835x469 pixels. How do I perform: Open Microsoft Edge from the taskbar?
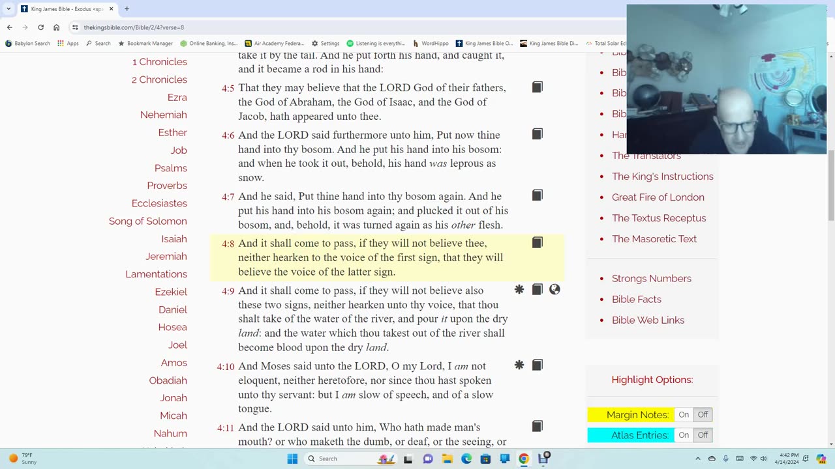click(x=466, y=459)
